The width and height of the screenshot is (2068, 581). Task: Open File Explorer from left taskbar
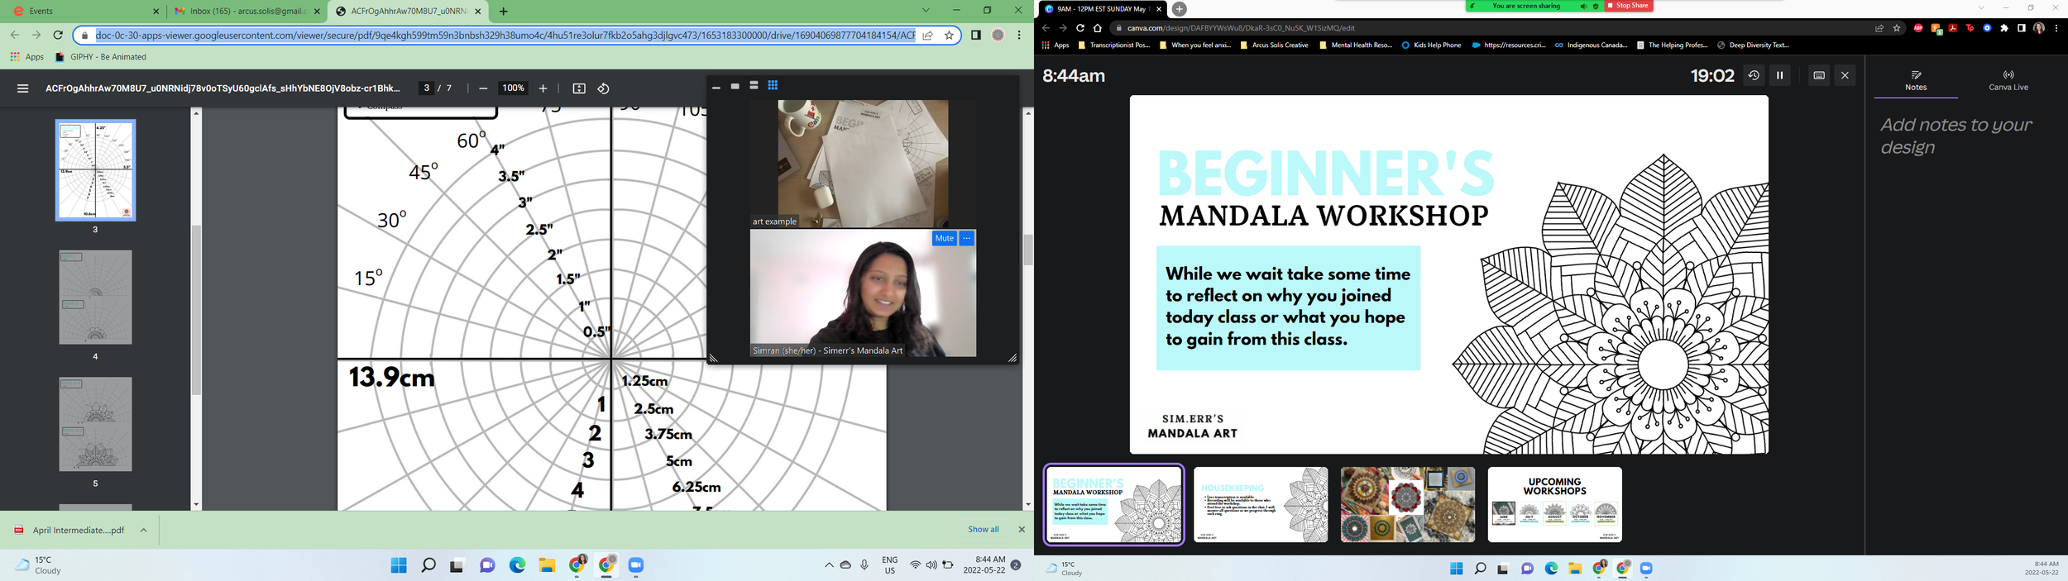pos(547,565)
